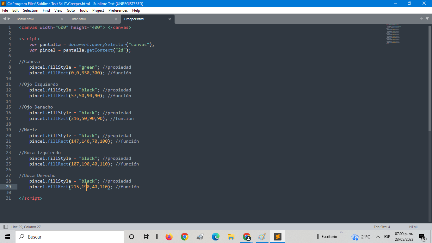This screenshot has width=432, height=243.
Task: Open Task View on the taskbar
Action: click(x=146, y=237)
